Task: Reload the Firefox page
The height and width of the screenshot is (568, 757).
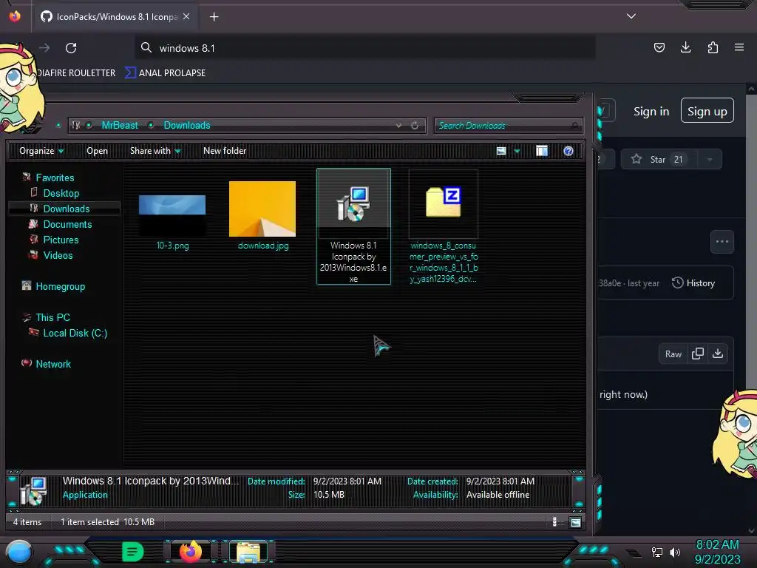Action: coord(71,48)
